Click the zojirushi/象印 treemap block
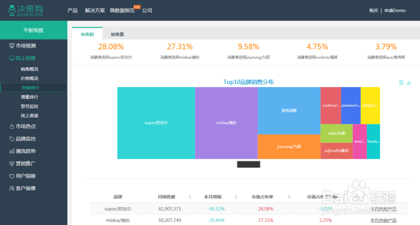Image resolution: width=420 pixels, height=225 pixels. 337,151
